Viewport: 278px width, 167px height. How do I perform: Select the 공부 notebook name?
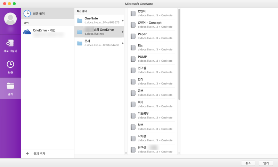click(x=140, y=91)
